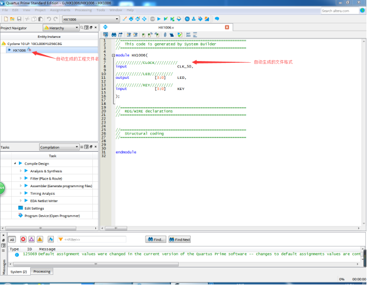Click the globe icon beside search box
This screenshot has height=285, width=367.
(362, 11)
